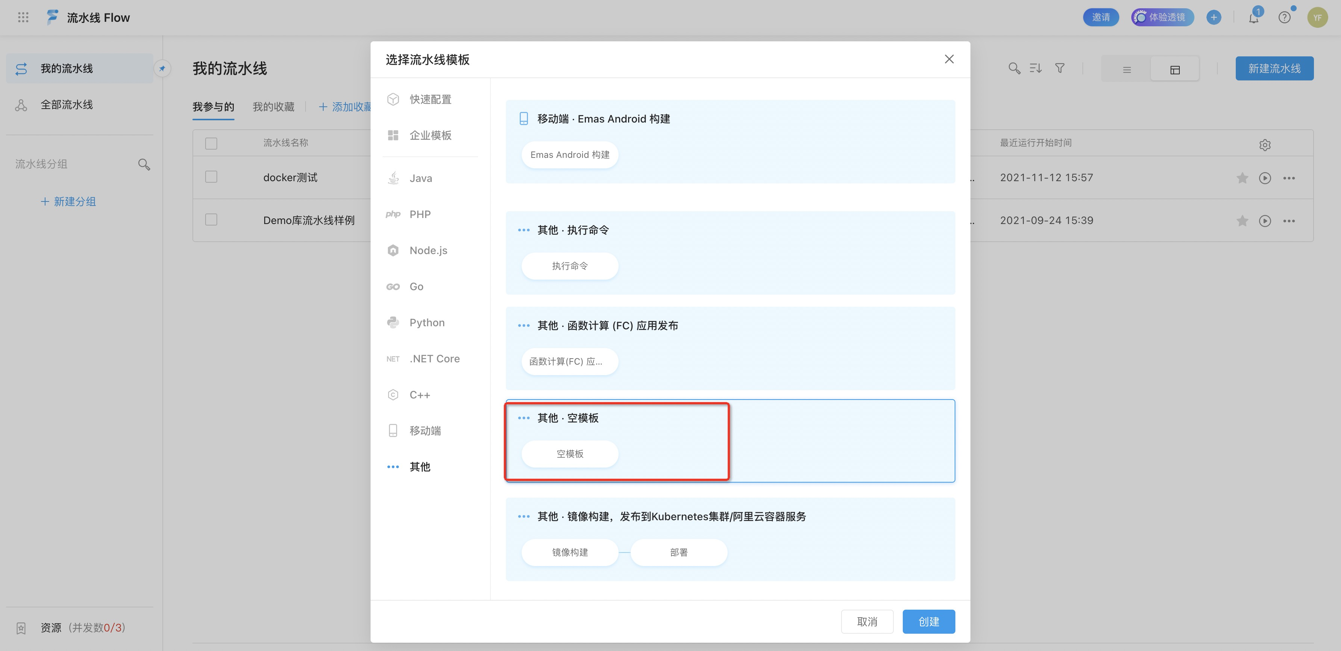Image resolution: width=1341 pixels, height=651 pixels.
Task: Click the 创建 button
Action: point(928,621)
